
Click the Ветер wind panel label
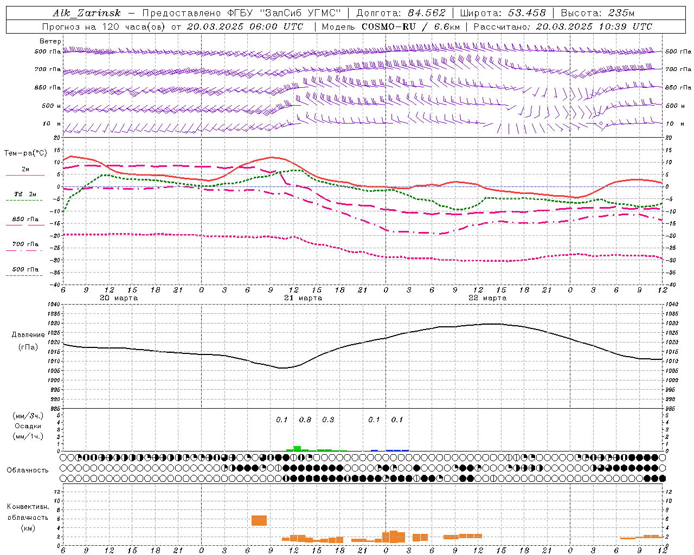[x=50, y=41]
